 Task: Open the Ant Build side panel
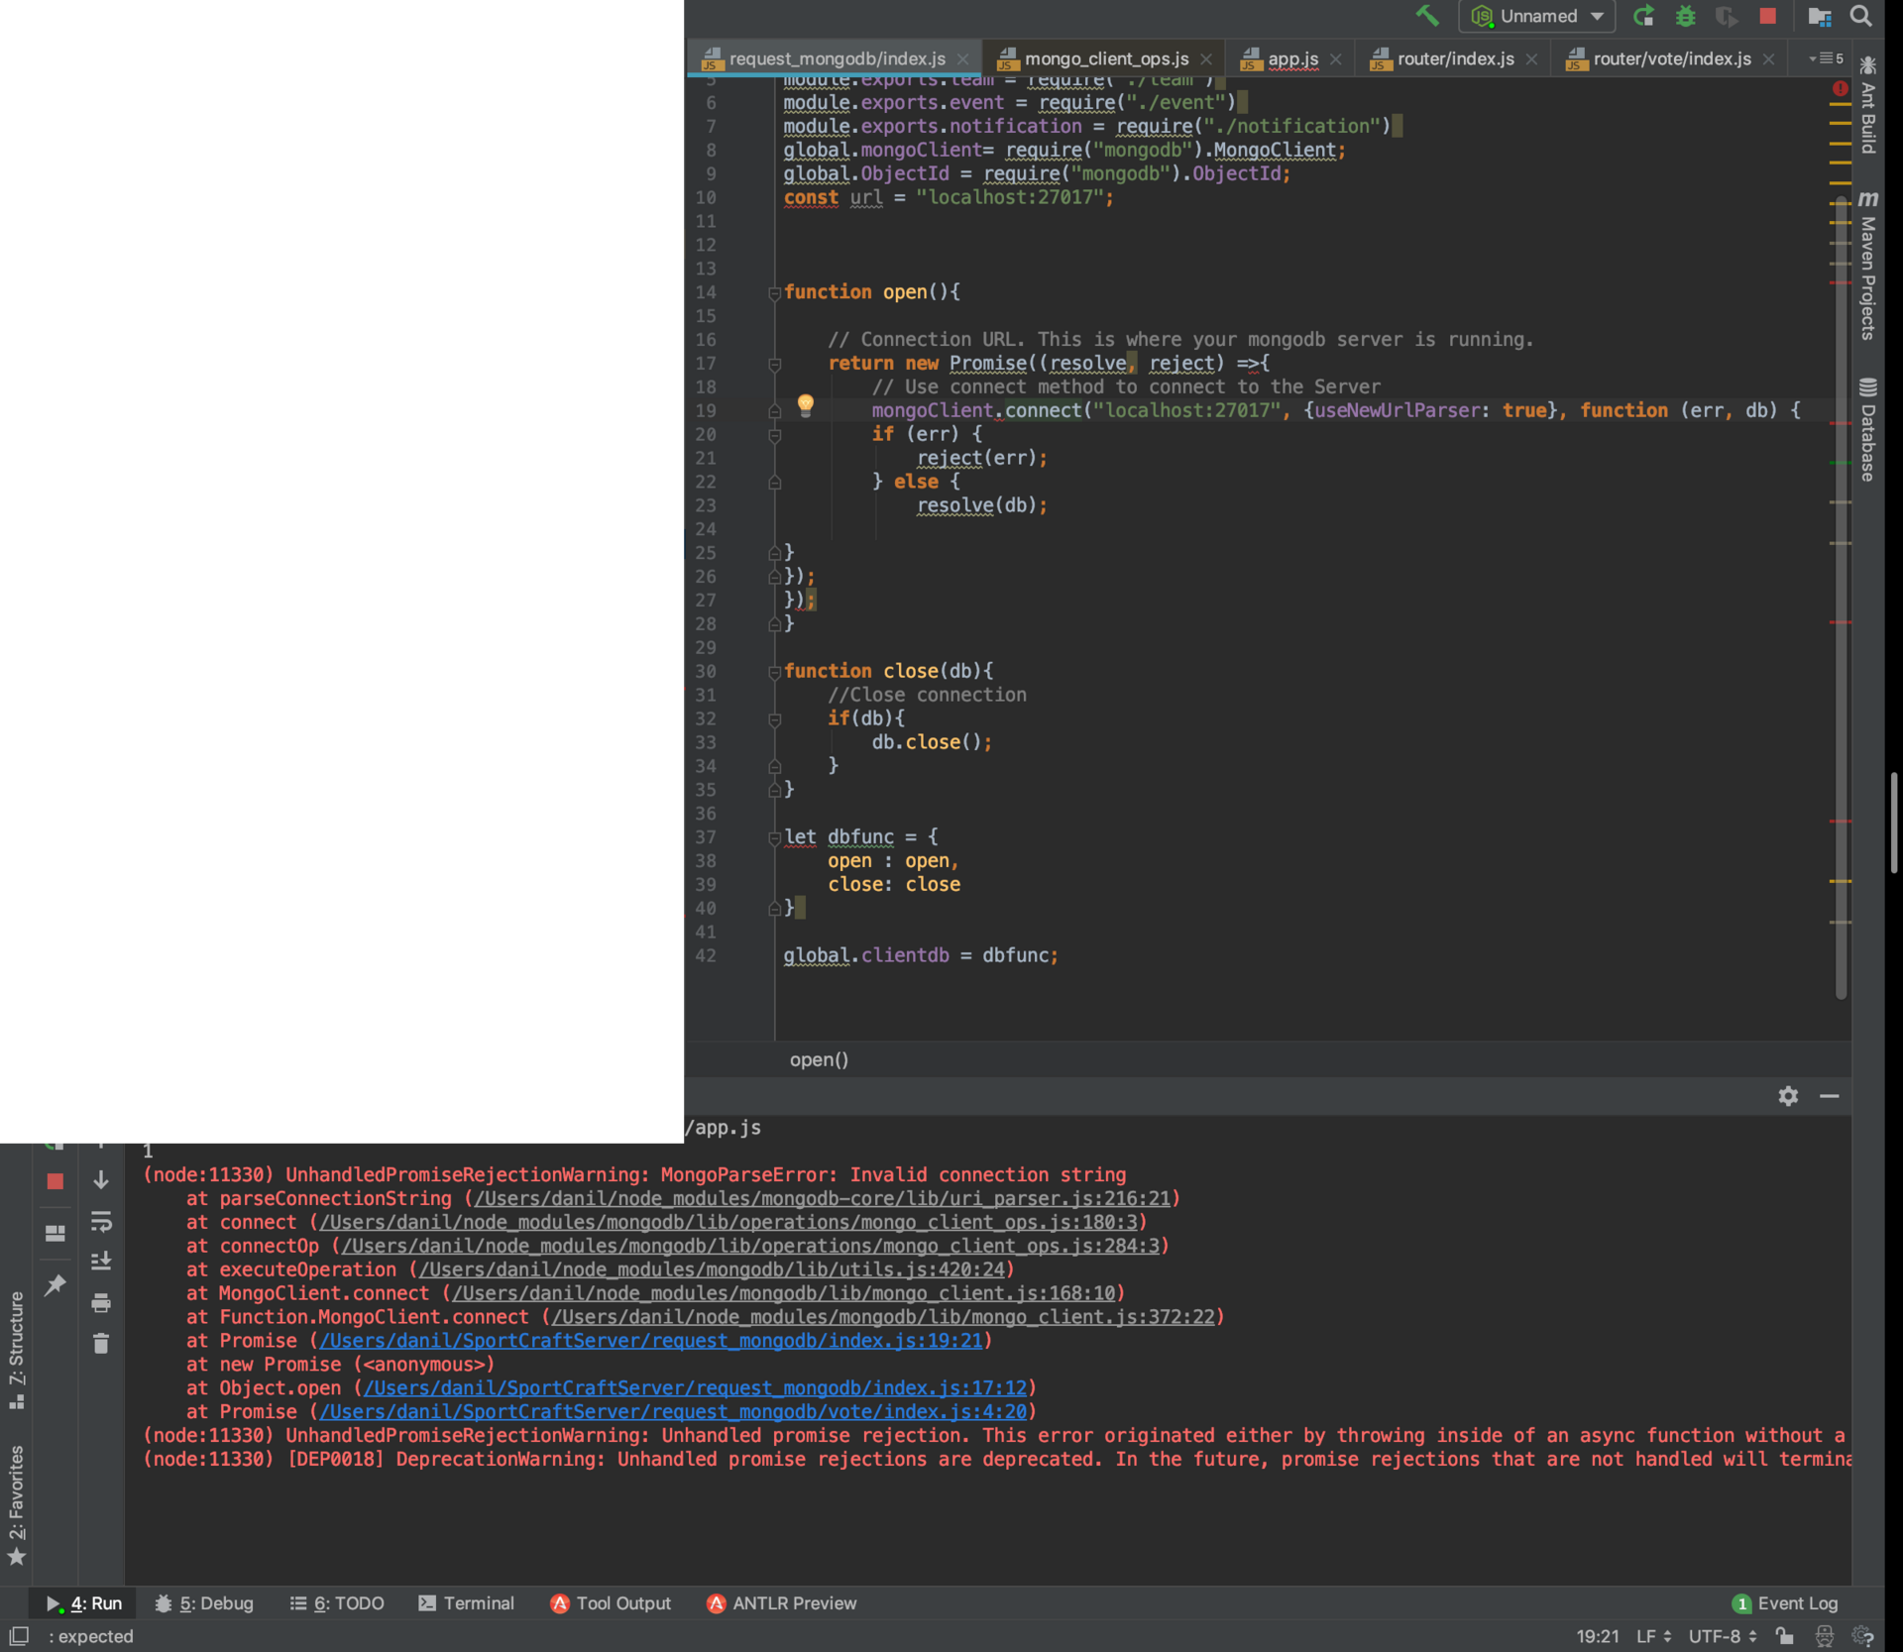(1868, 106)
